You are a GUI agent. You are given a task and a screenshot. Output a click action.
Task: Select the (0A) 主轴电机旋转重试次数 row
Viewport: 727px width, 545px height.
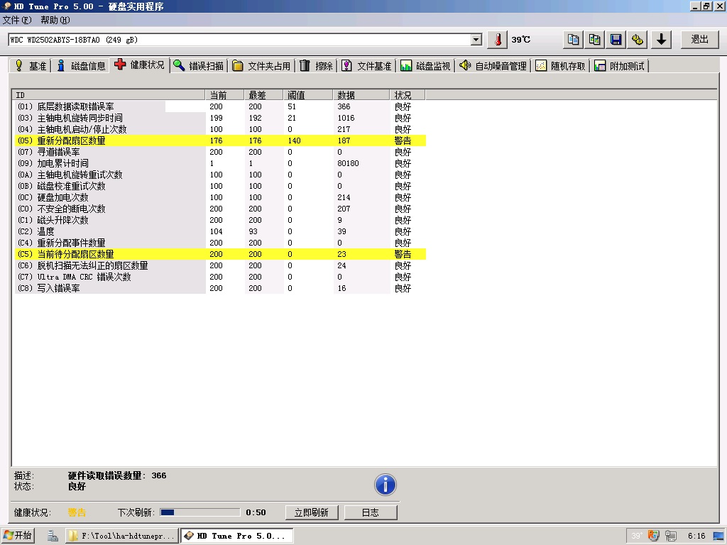coord(220,175)
